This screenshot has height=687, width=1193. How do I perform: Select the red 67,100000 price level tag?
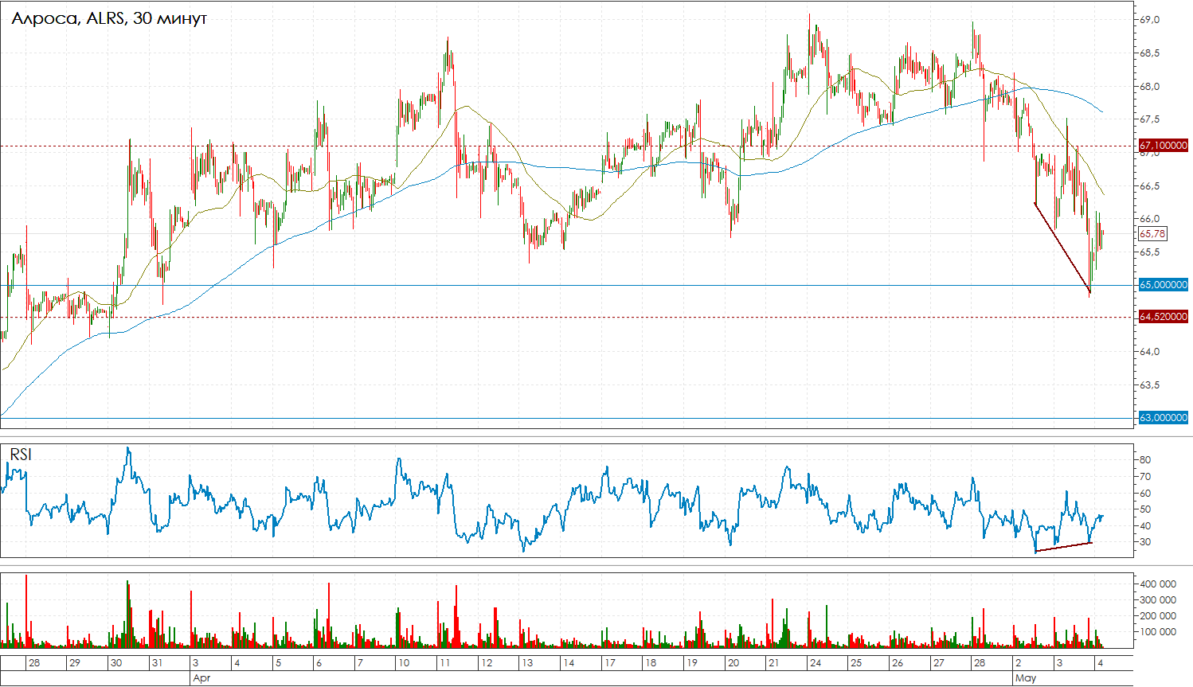[1164, 146]
